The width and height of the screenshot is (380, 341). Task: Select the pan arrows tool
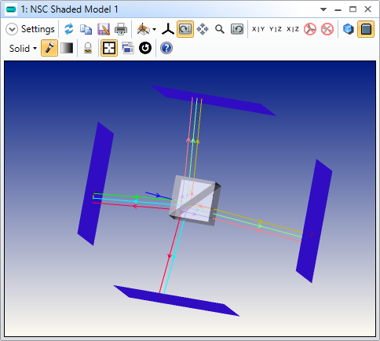point(203,29)
